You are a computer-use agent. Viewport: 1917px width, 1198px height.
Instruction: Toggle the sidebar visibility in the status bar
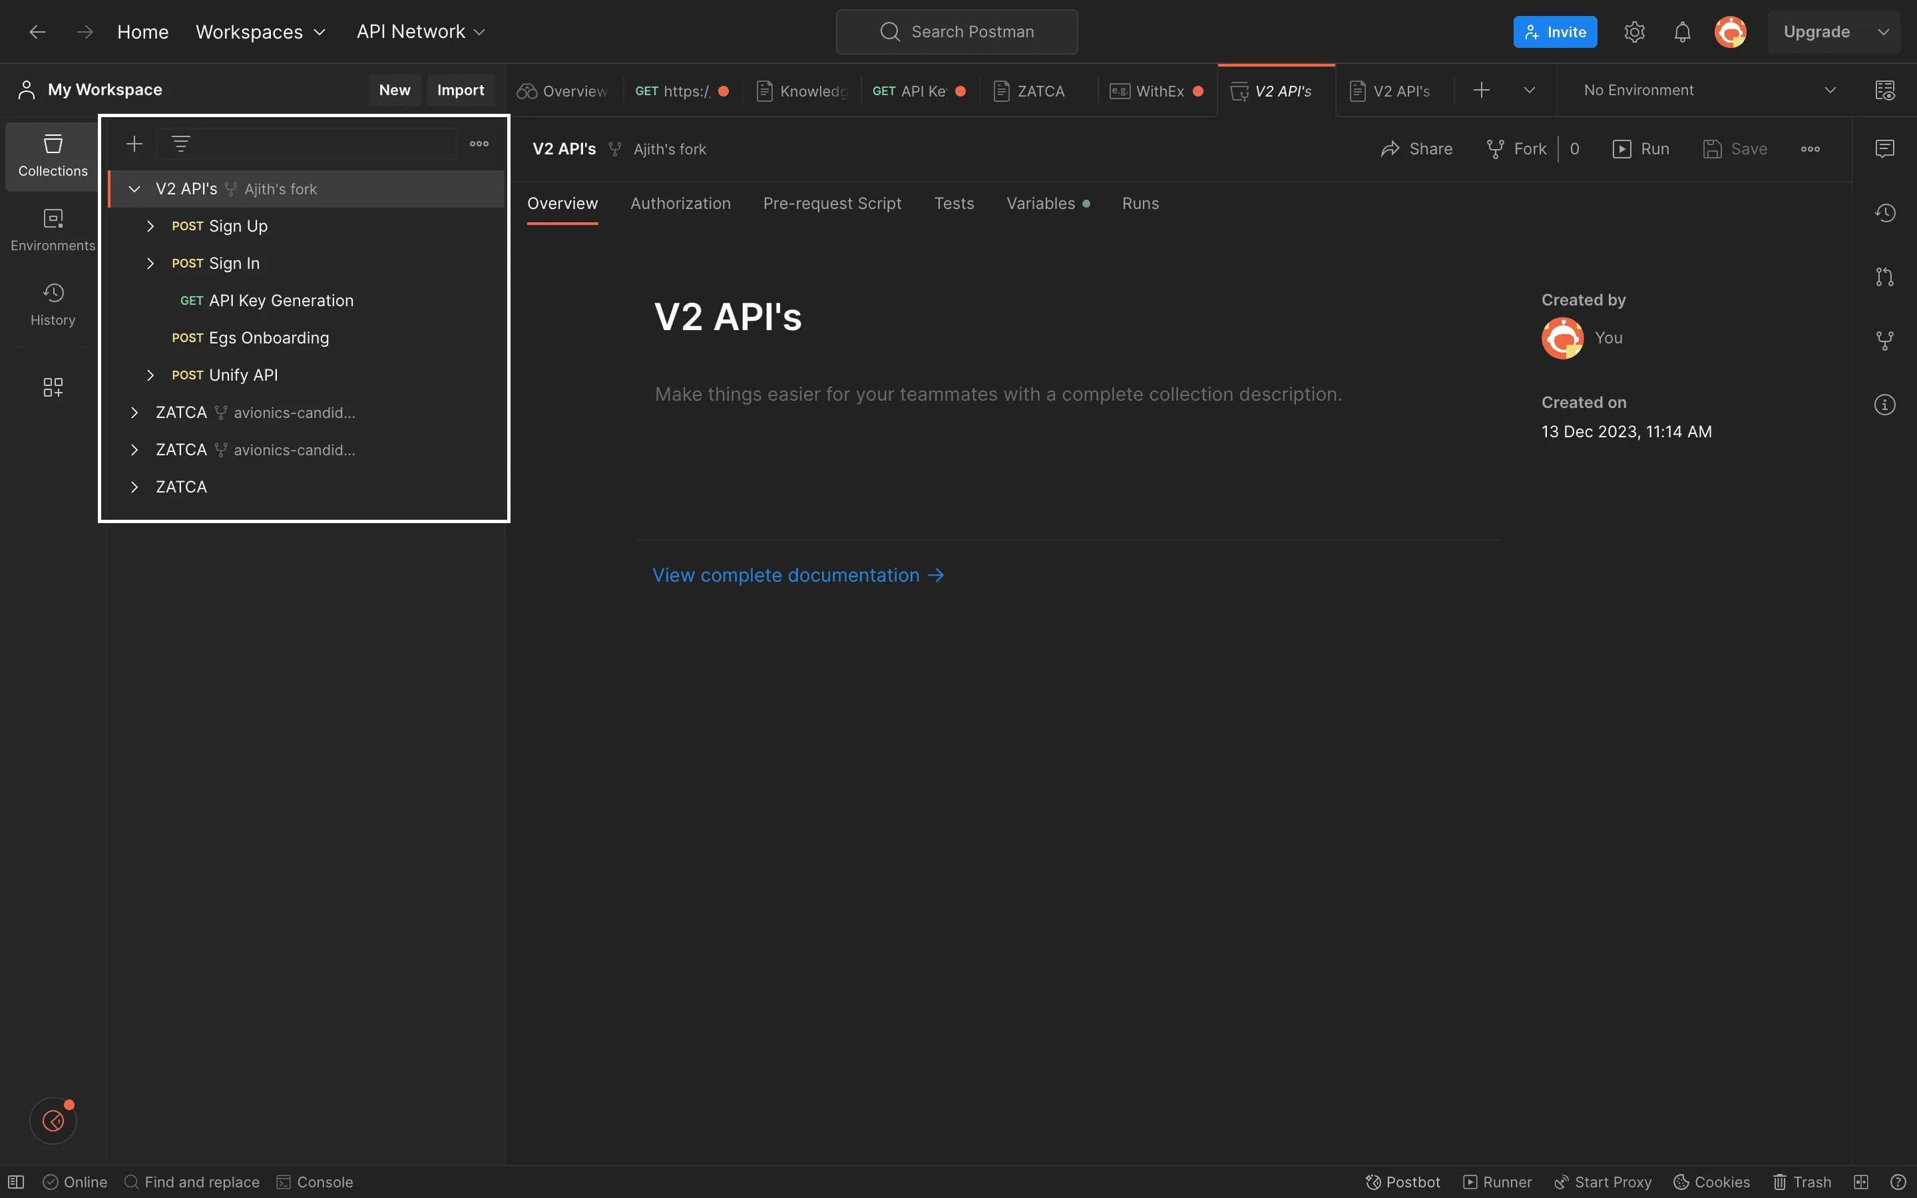16,1181
